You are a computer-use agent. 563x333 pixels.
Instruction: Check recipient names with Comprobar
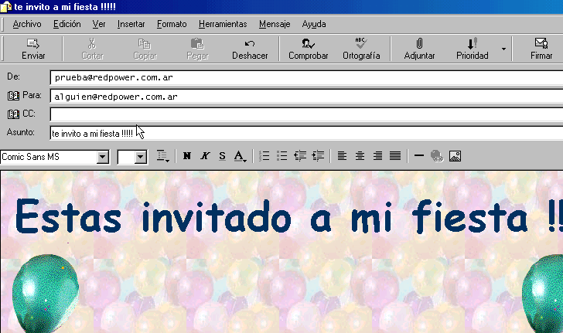(309, 49)
